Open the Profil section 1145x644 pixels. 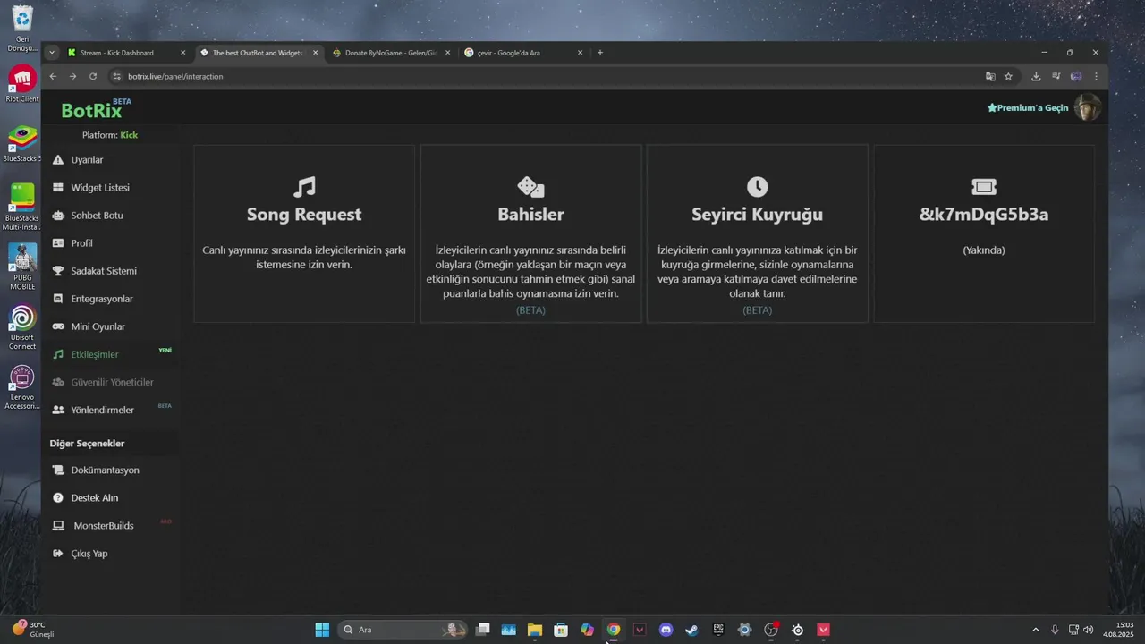point(81,243)
